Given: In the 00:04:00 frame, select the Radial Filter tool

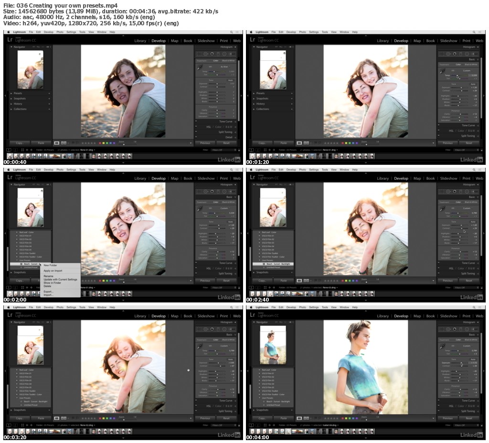Looking at the screenshot, I should click(467, 329).
